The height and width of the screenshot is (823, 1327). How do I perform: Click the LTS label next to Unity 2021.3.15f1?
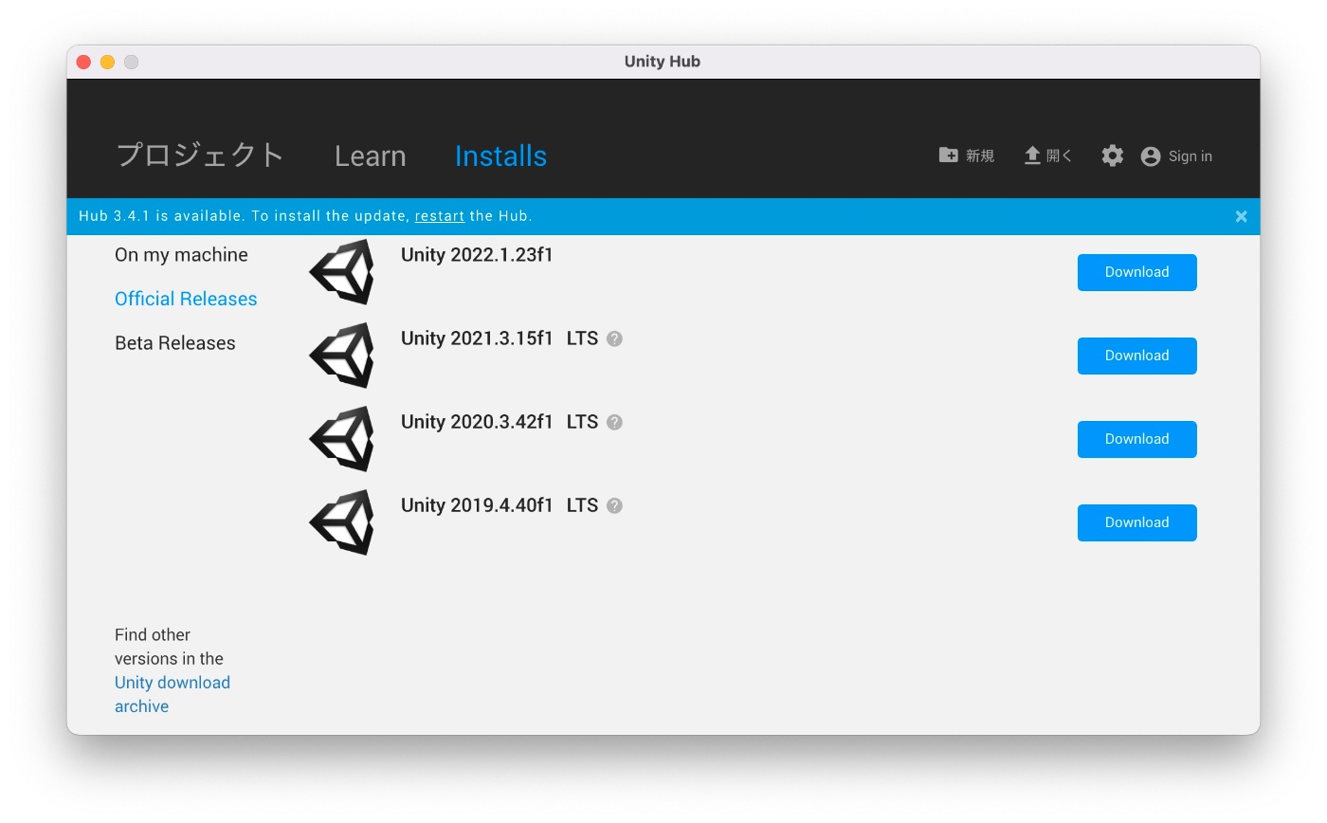[582, 338]
